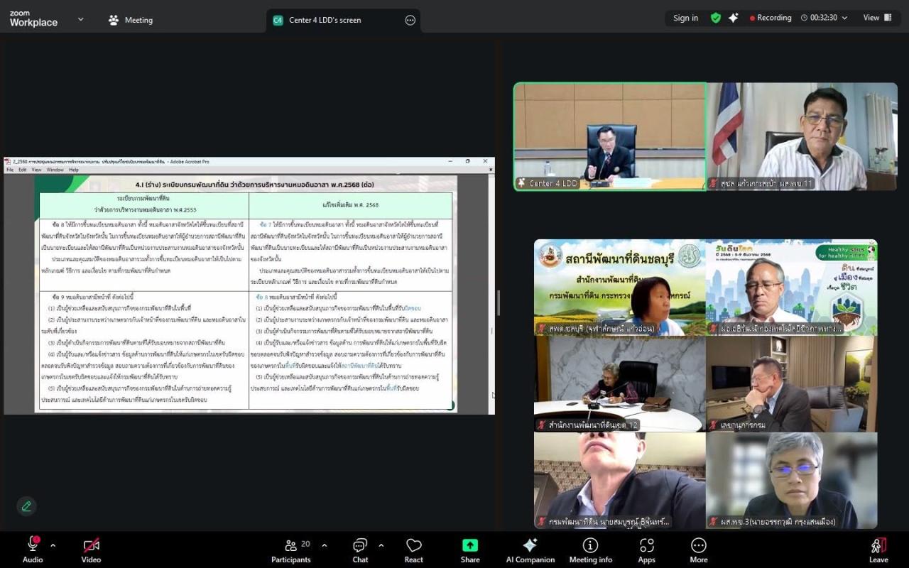The width and height of the screenshot is (909, 568).
Task: Open View menu in shared Acrobat window
Action: pyautogui.click(x=36, y=170)
